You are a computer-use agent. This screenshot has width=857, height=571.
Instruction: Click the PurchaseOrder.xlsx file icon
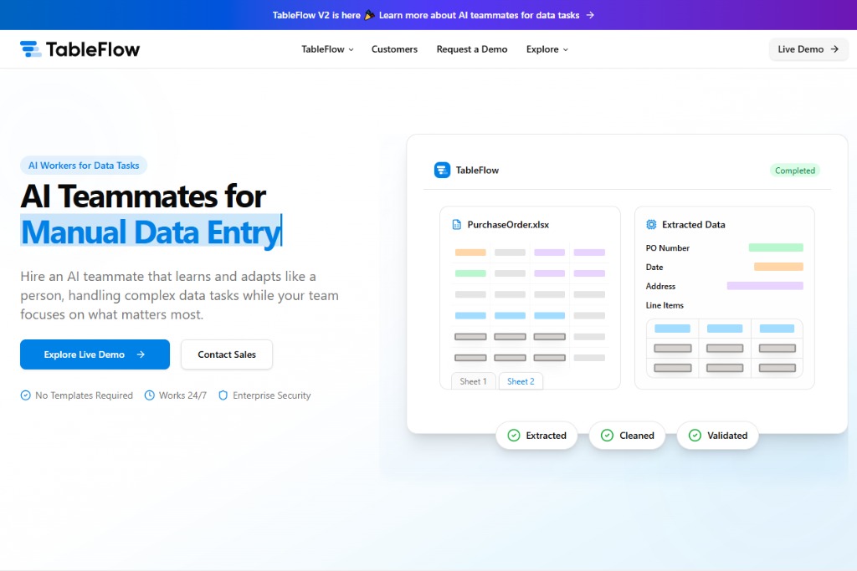457,225
